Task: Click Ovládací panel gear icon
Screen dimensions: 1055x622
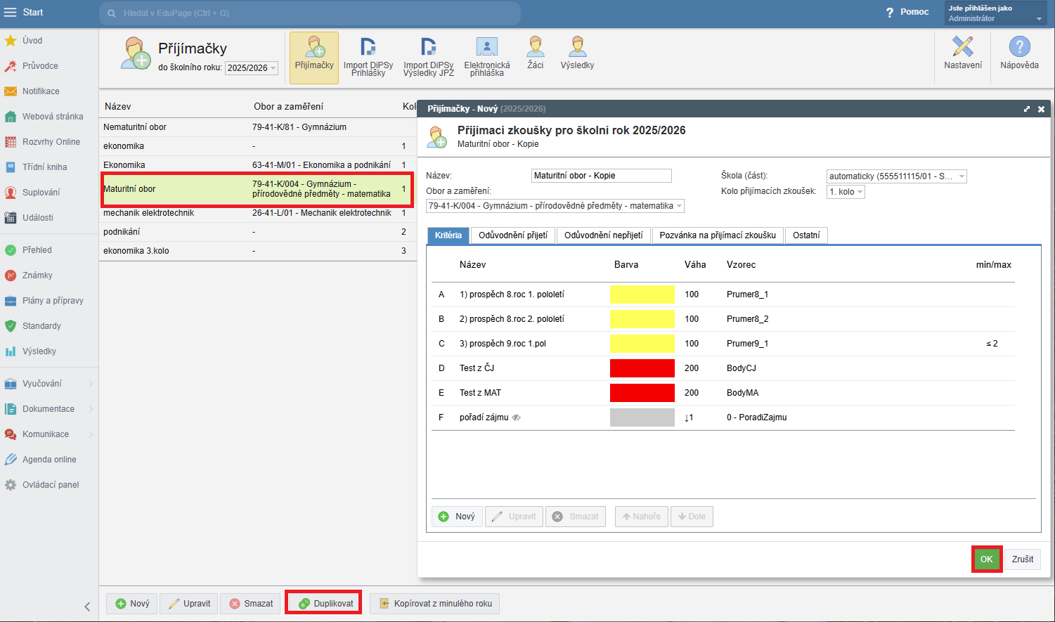Action: (x=11, y=485)
